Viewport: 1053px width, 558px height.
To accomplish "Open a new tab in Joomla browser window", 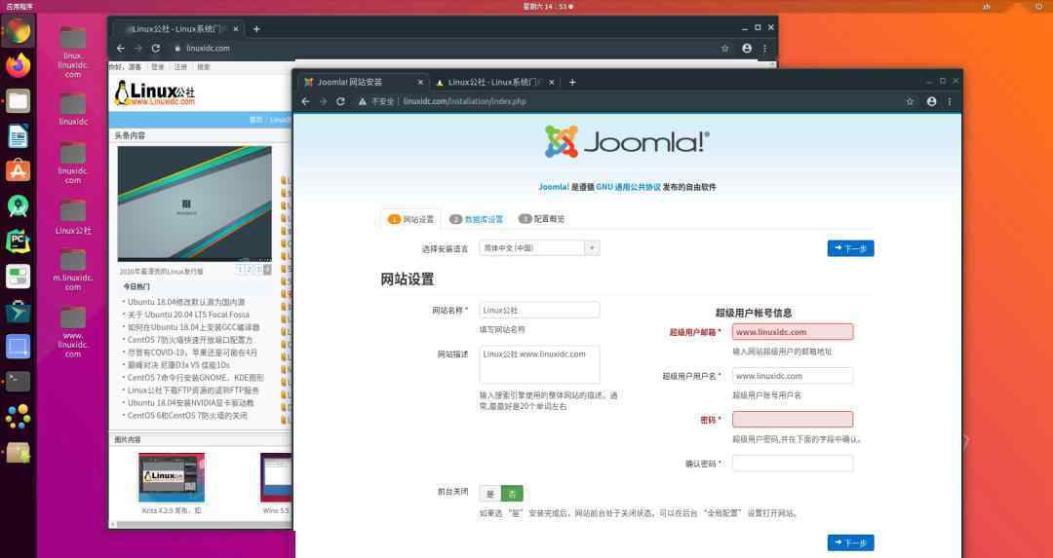I will 572,82.
